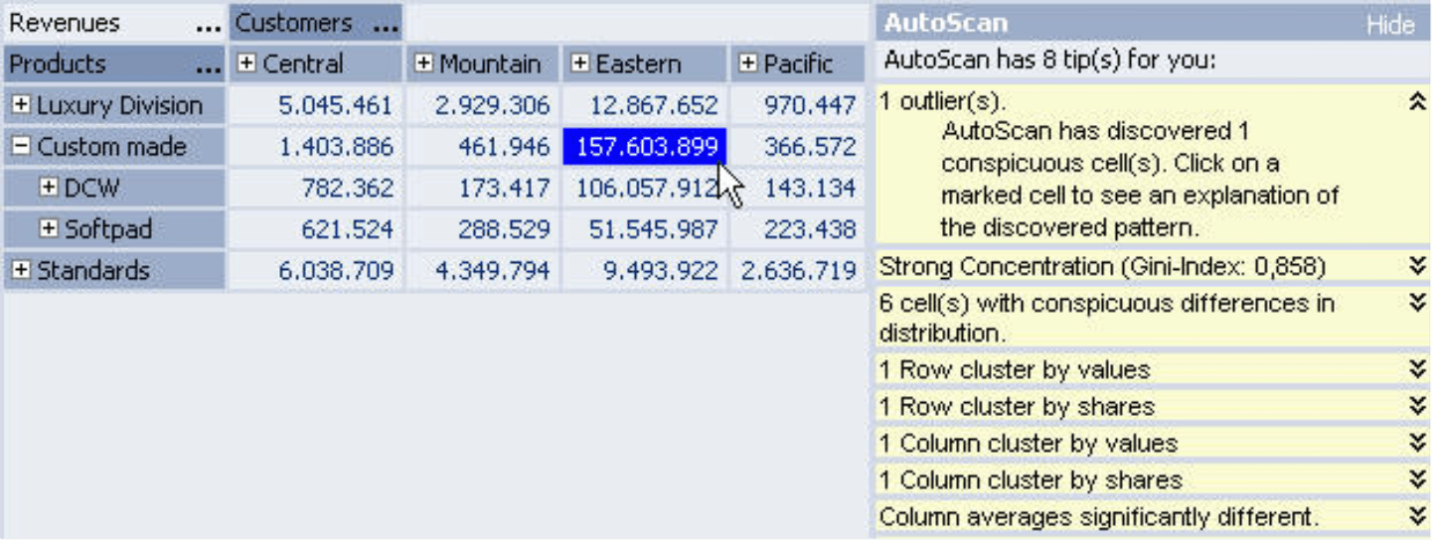Expand the Pacific column plus icon

(x=748, y=65)
